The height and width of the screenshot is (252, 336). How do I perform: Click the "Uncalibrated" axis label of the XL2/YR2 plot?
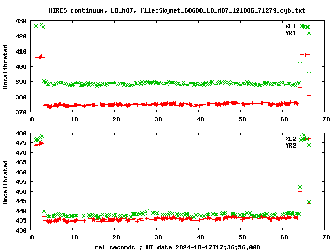[5, 182]
